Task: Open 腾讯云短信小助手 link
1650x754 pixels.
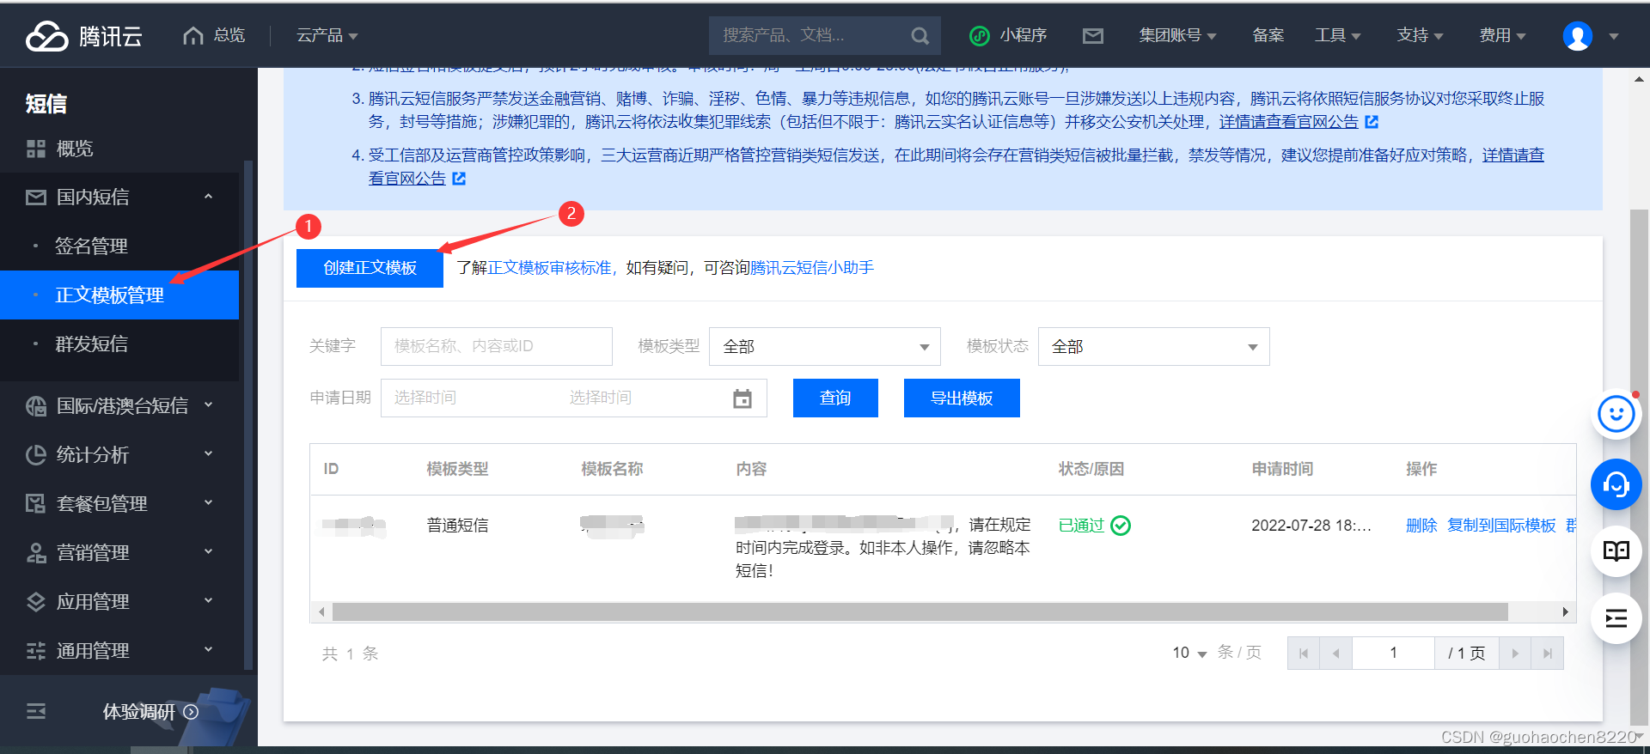Action: pyautogui.click(x=812, y=268)
